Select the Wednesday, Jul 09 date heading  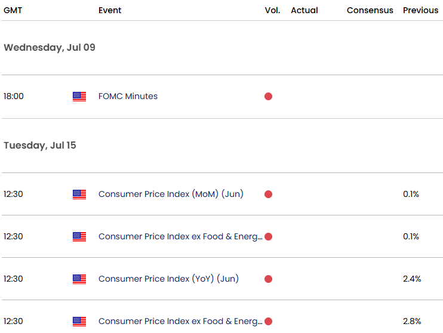50,48
